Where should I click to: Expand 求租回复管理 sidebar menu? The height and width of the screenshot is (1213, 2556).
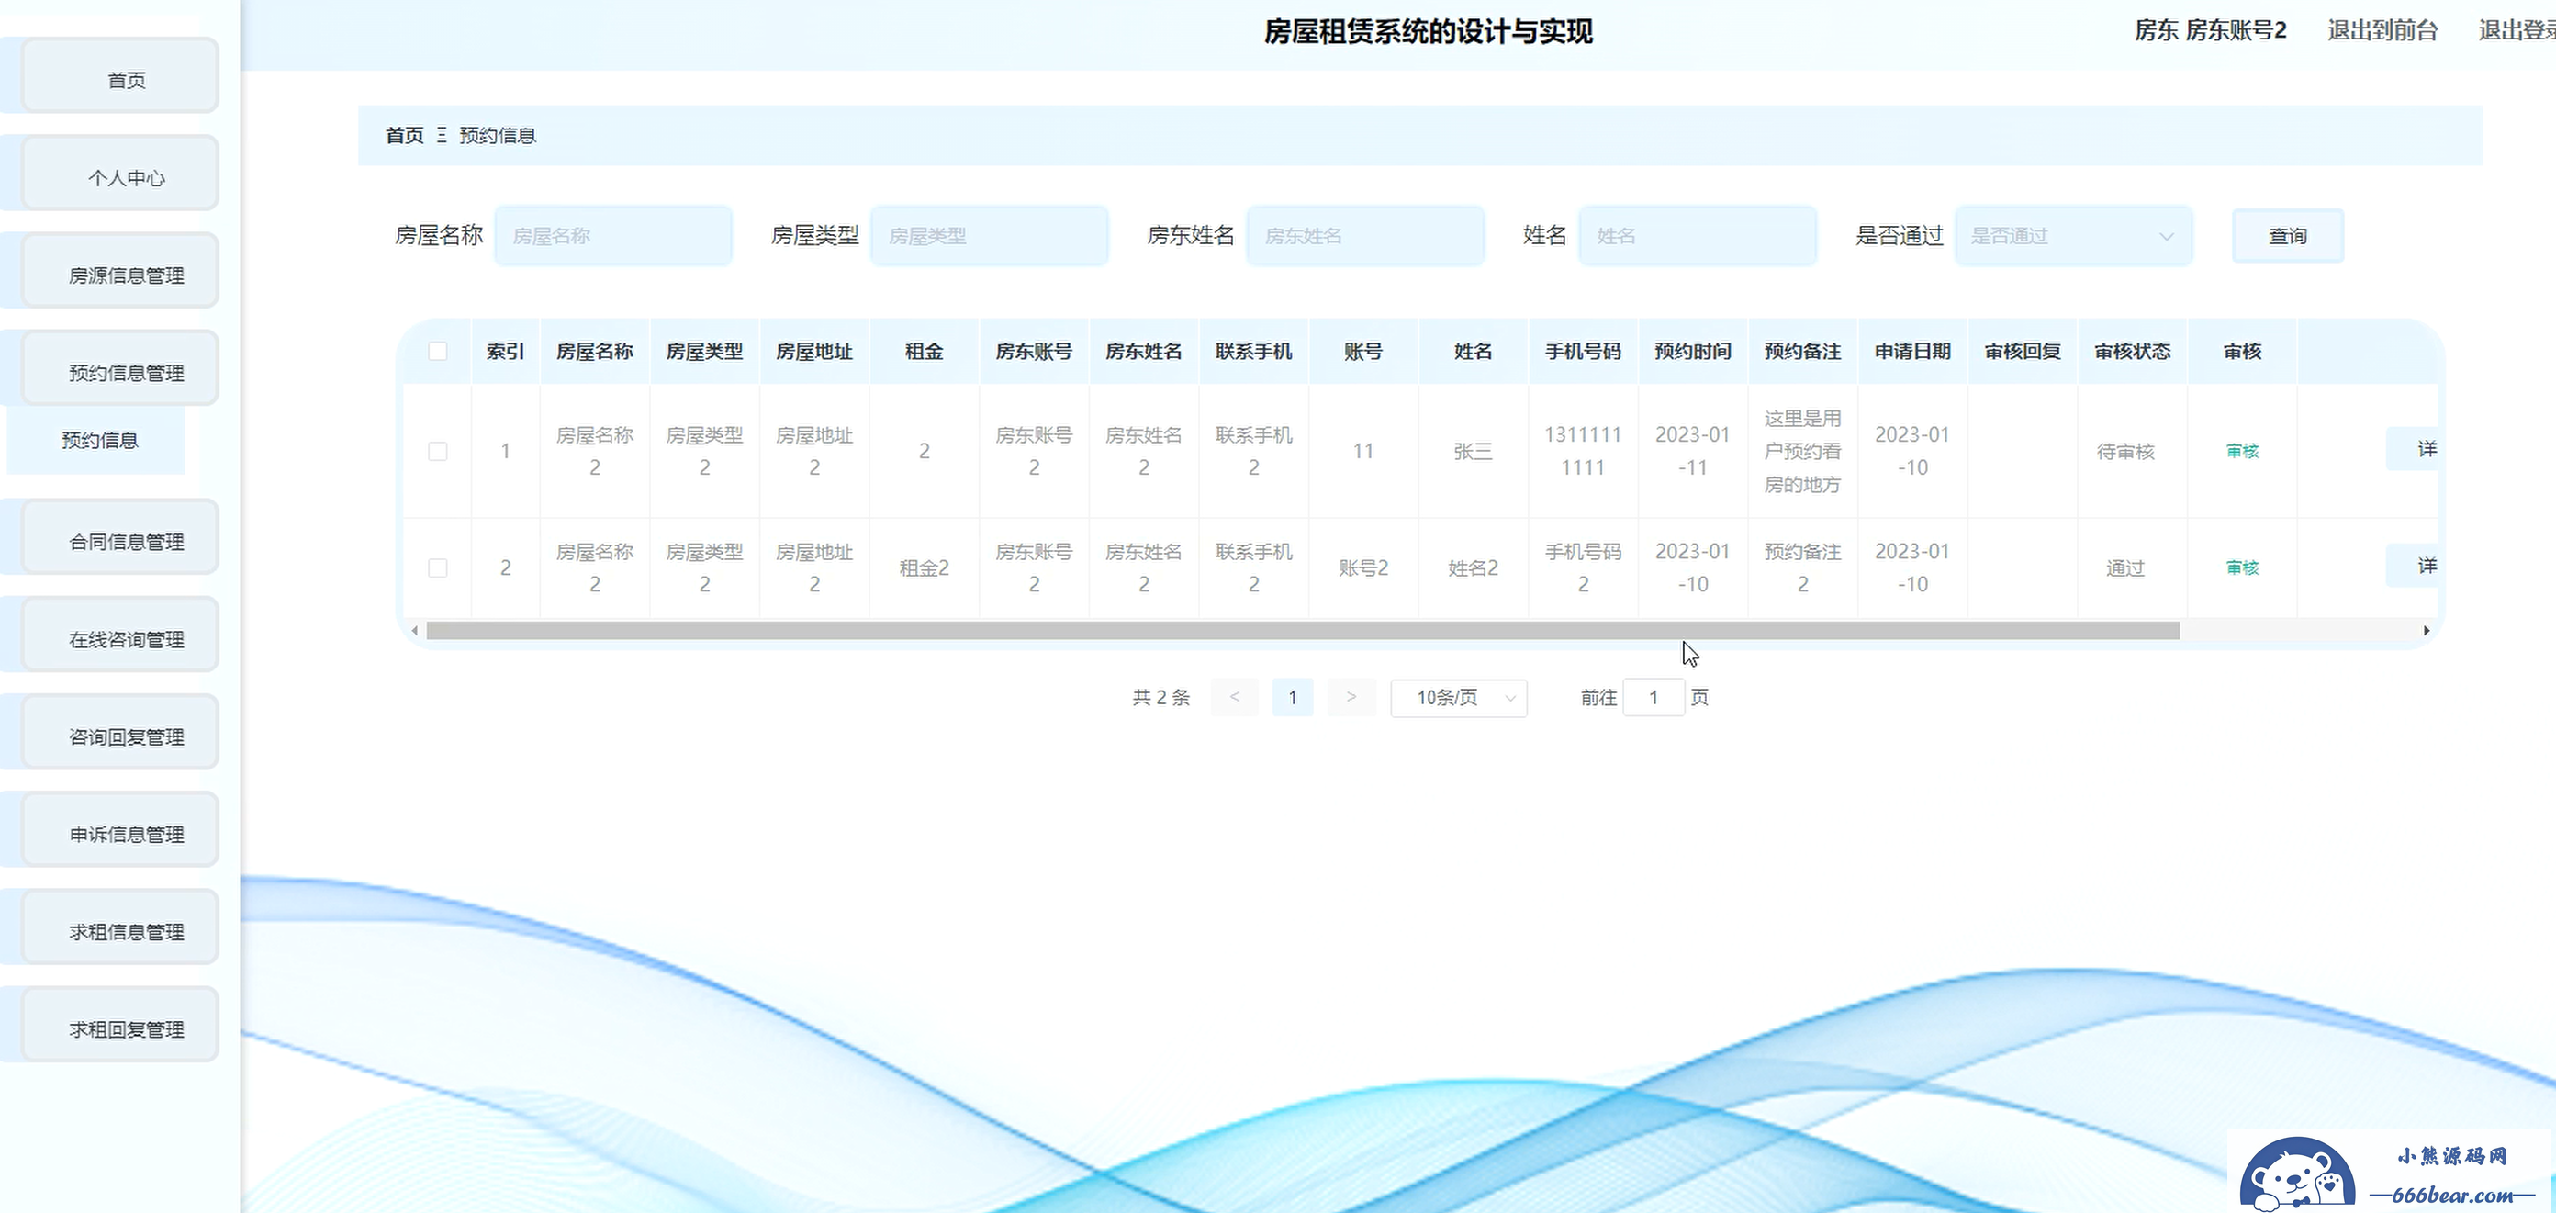click(x=120, y=1025)
